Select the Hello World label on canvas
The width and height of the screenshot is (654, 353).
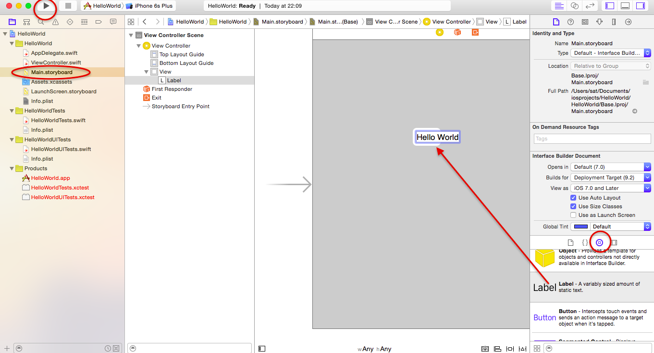tap(437, 137)
